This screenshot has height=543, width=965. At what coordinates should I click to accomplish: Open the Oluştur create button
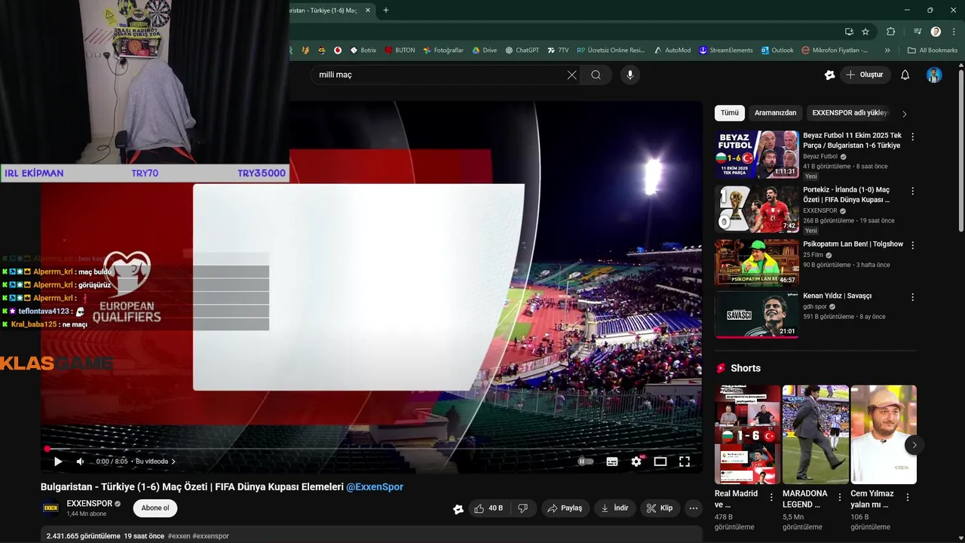tap(864, 75)
